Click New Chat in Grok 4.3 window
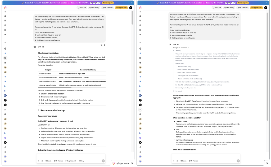This screenshot has height=167, width=271. coord(217,8)
